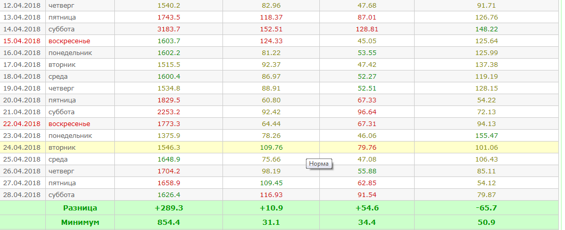This screenshot has width=565, height=230.
Task: Click the date 14.04.2018
Action: [22, 29]
